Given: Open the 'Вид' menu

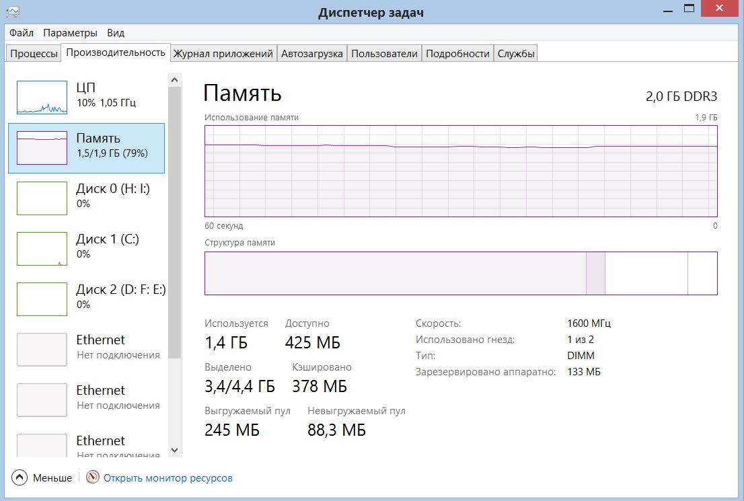Looking at the screenshot, I should tap(115, 33).
